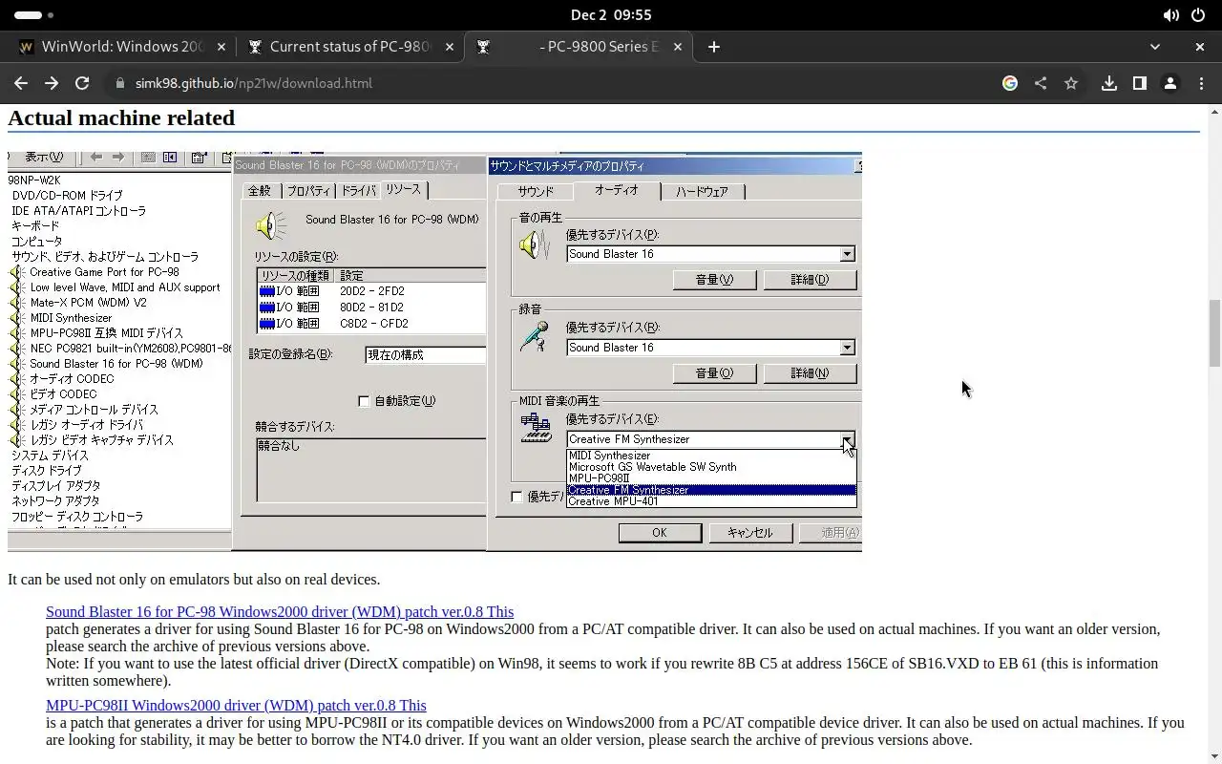Screen dimensions: 1222x764
Task: Click the 'Actual machine related' heading
Action: coord(121,117)
